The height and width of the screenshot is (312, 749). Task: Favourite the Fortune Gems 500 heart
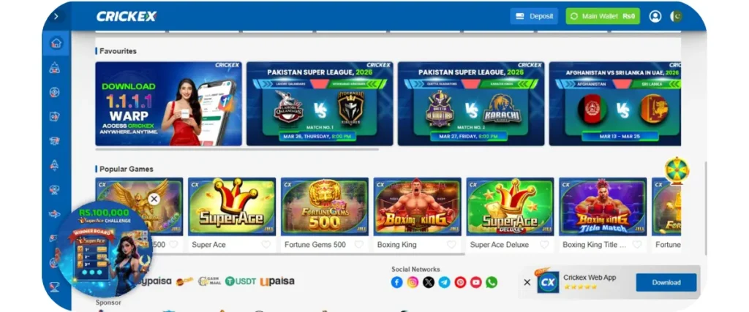point(358,245)
